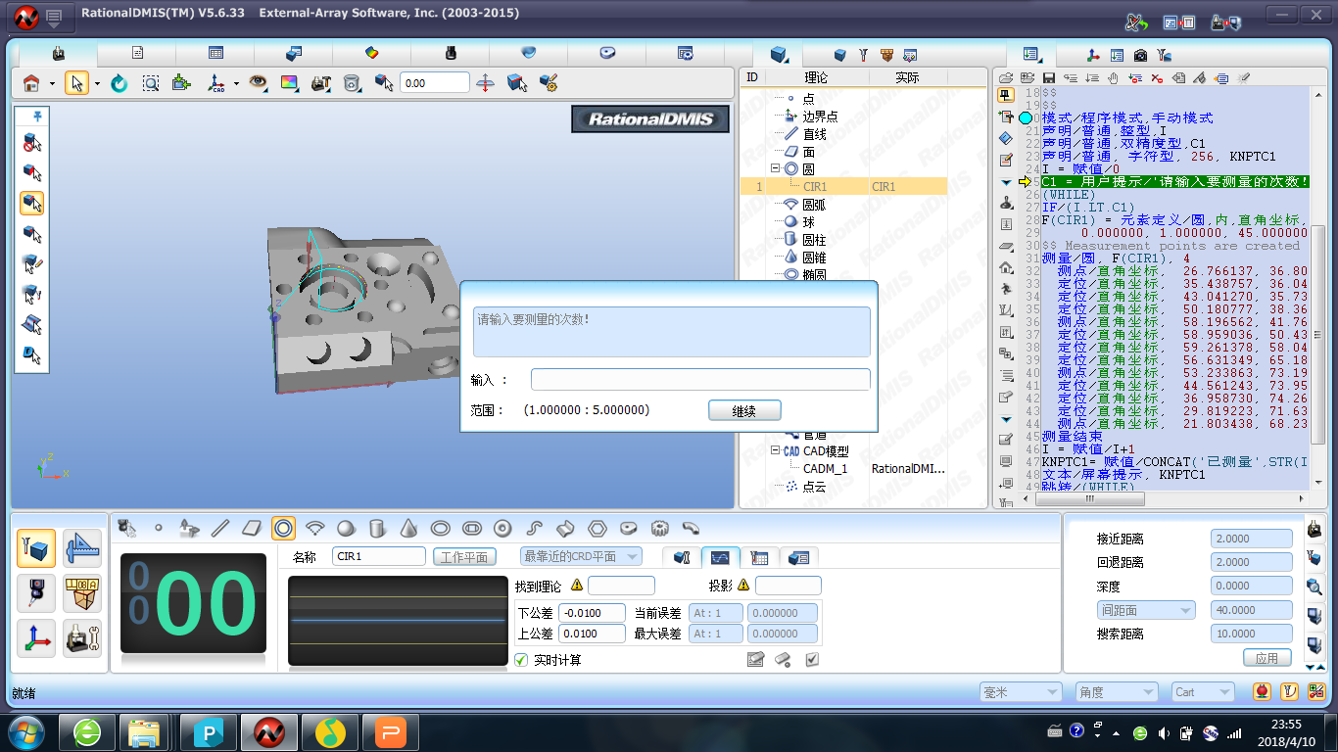Click the program editor vertical scrollbar
Viewport: 1338px width, 752px height.
(1318, 333)
